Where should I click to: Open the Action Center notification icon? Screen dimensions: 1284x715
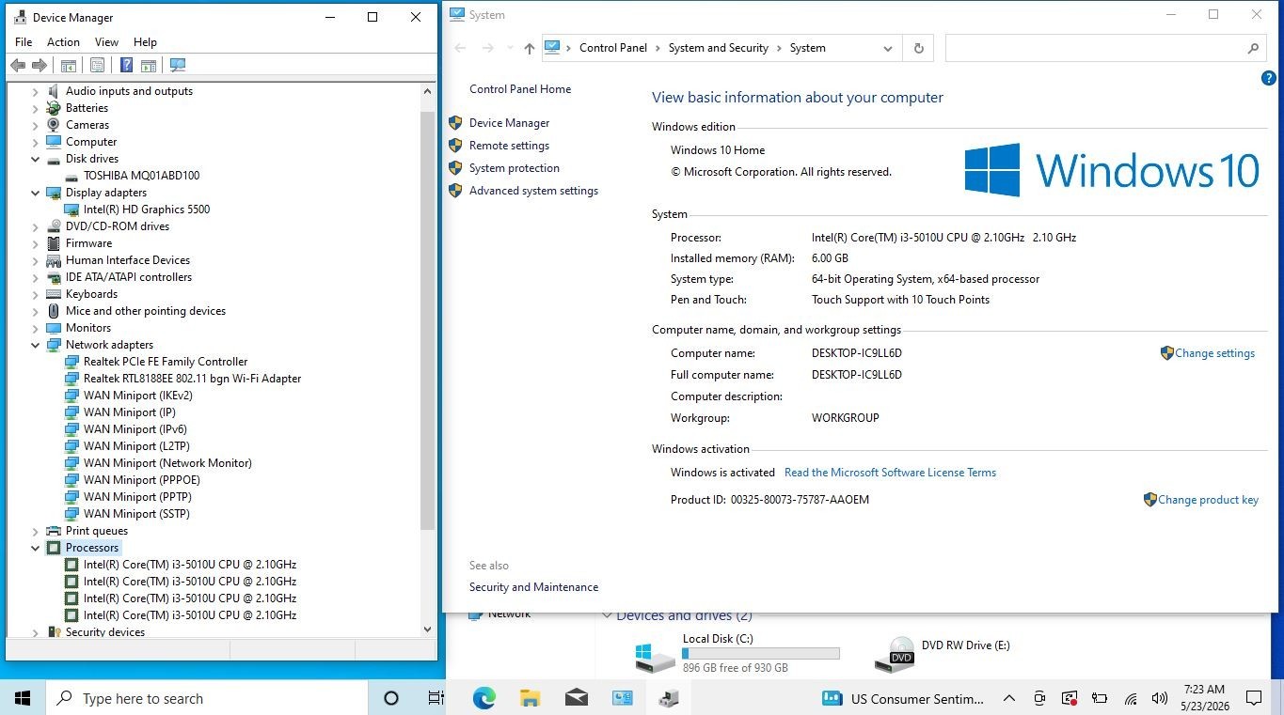(1254, 698)
